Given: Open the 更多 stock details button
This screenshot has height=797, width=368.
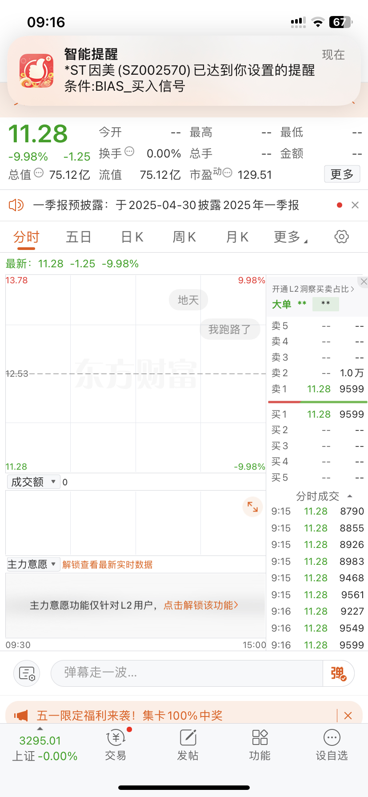Looking at the screenshot, I should coord(342,174).
